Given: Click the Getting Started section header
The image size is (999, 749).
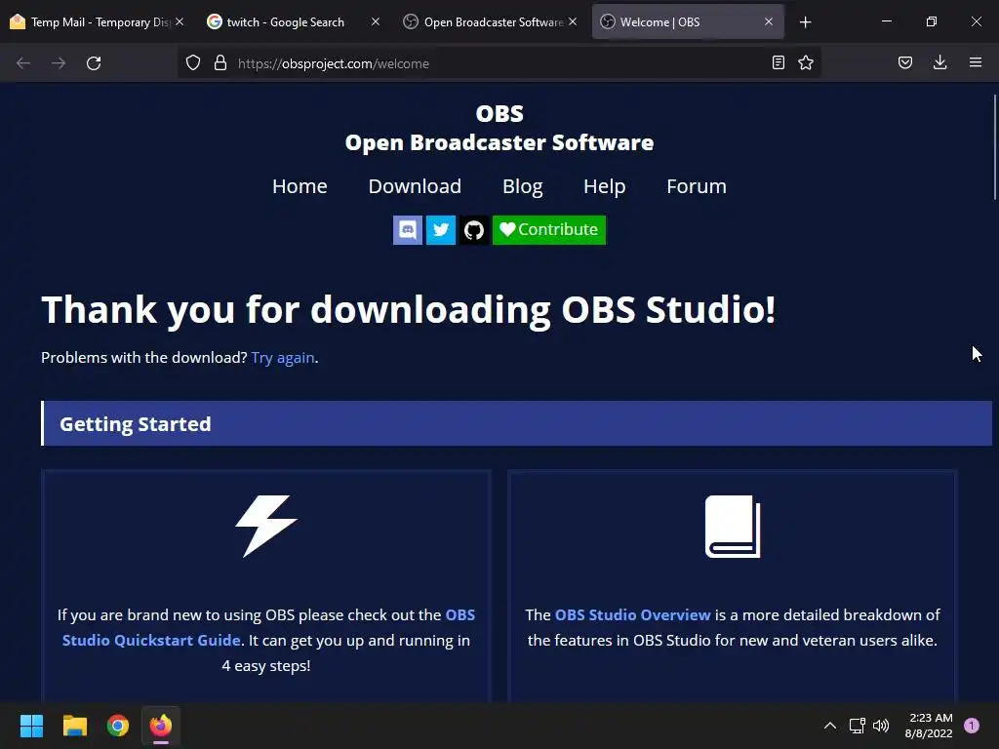Looking at the screenshot, I should [x=517, y=423].
